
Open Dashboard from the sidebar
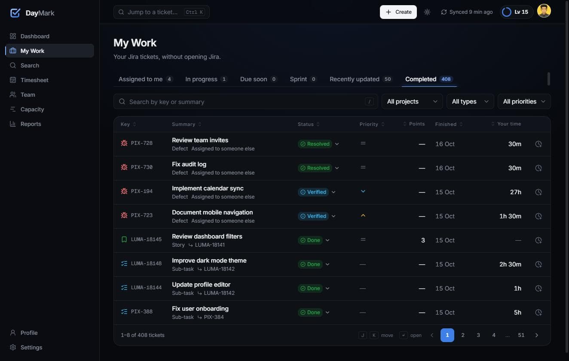pos(49,36)
